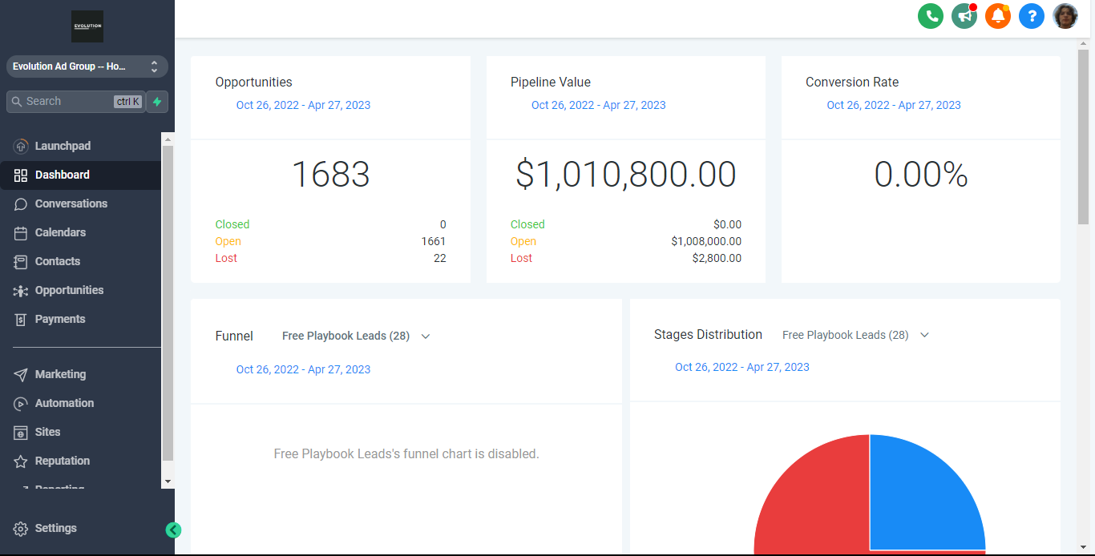Expand the pipeline selector in Stages Distribution
1095x556 pixels.
click(924, 335)
